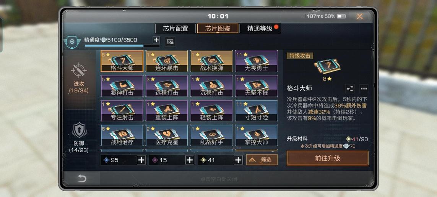
Task: Add purple chip material (15)
Action: 190,160
